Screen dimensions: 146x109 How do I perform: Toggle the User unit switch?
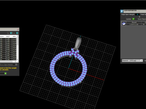tap(15, 33)
